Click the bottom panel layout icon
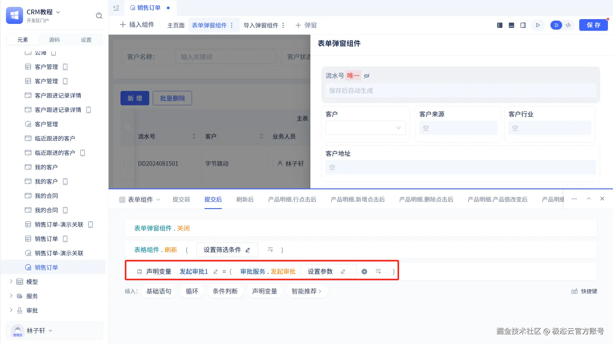The width and height of the screenshot is (613, 344). 511,25
